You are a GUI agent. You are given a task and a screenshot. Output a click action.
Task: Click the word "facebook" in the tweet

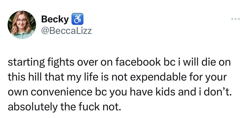pos(138,62)
